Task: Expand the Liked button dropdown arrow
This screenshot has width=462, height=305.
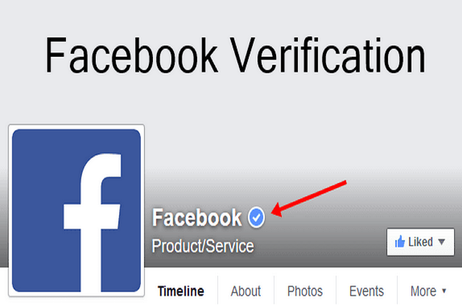Action: point(441,242)
